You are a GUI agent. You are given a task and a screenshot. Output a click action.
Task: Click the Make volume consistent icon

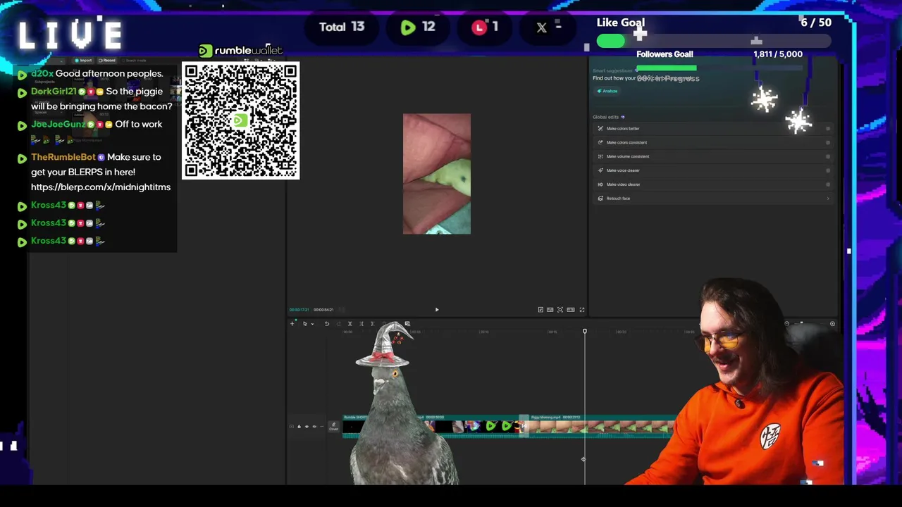click(x=600, y=156)
